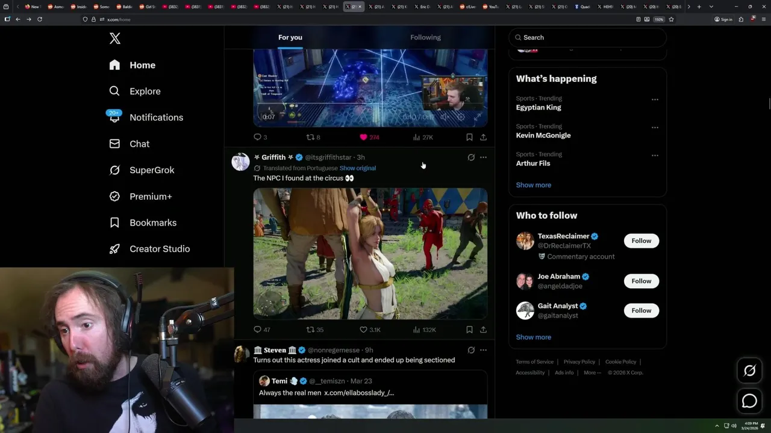
Task: Bookmark Griffith's circus NPC post
Action: click(x=469, y=330)
